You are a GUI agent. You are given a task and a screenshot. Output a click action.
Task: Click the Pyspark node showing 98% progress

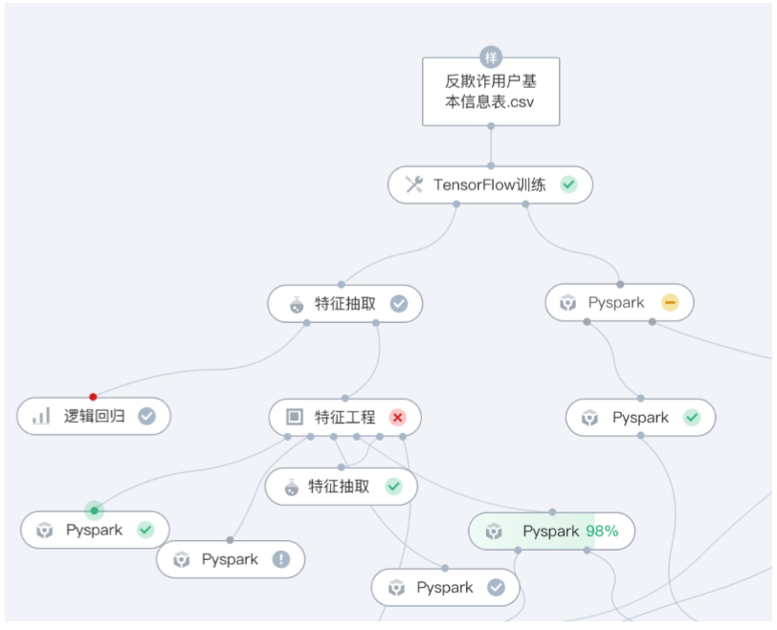pyautogui.click(x=550, y=532)
